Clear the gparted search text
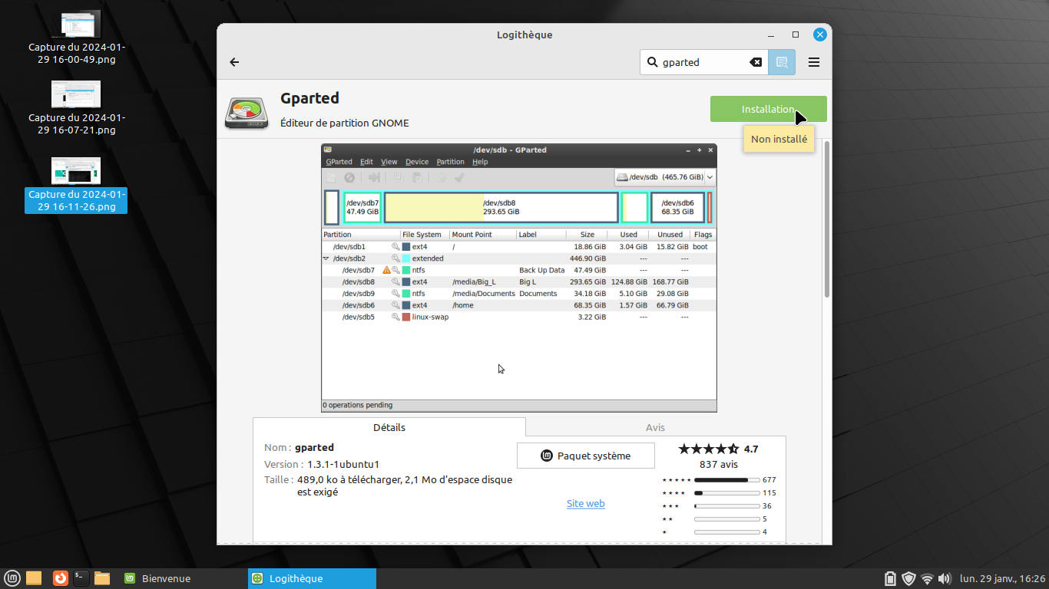This screenshot has height=589, width=1049. [756, 62]
